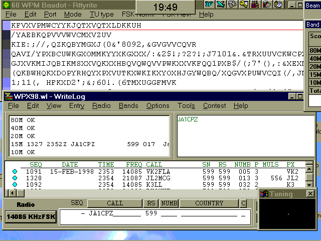Click the green JA1CPZ callsign in right pane
The width and height of the screenshot is (321, 241).
[188, 119]
